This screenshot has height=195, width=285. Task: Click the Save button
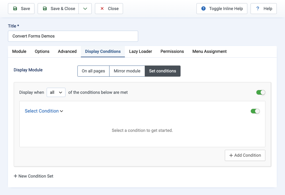pyautogui.click(x=21, y=8)
